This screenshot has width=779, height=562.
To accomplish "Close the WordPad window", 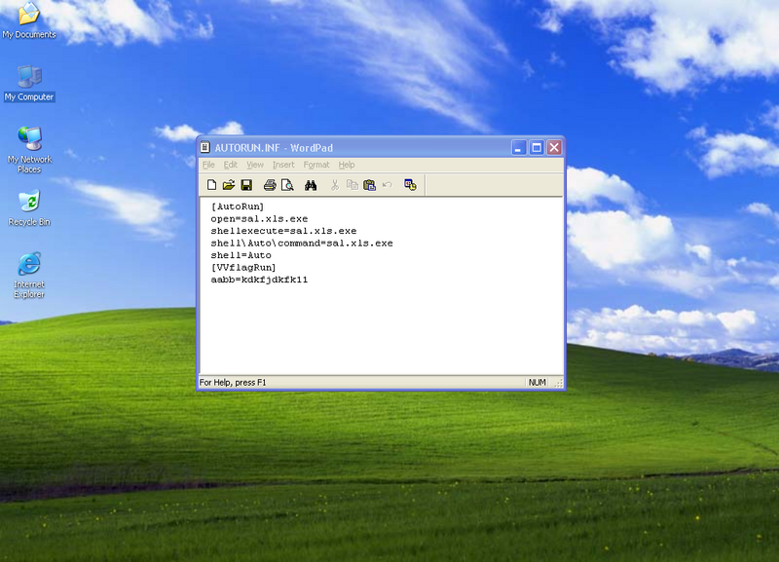I will [554, 148].
